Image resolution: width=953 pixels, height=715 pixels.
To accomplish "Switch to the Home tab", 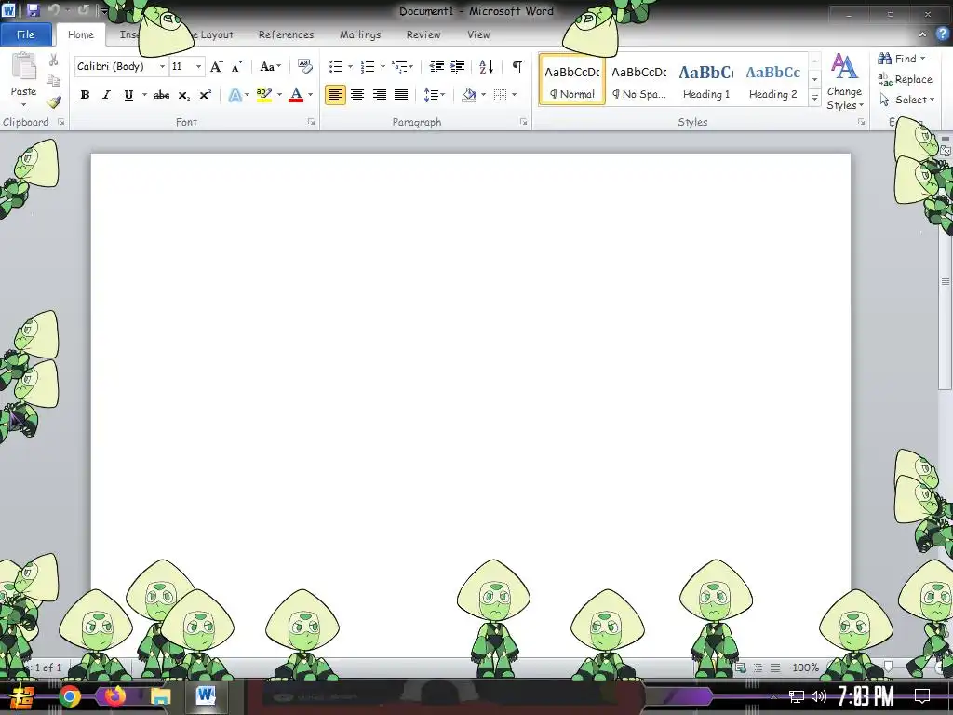I will tap(81, 34).
